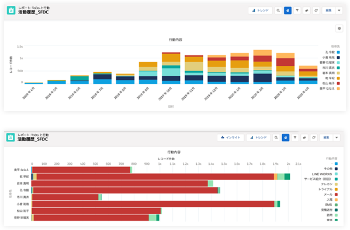Refresh the lower report
The width and height of the screenshot is (350, 230).
click(314, 137)
